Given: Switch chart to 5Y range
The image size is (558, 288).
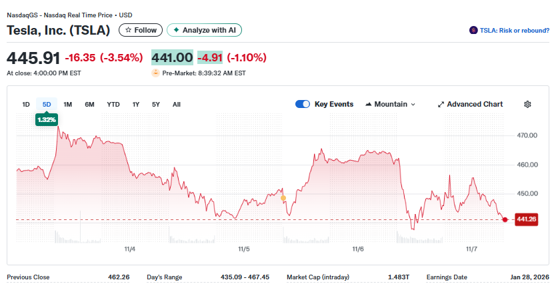Looking at the screenshot, I should click(156, 104).
